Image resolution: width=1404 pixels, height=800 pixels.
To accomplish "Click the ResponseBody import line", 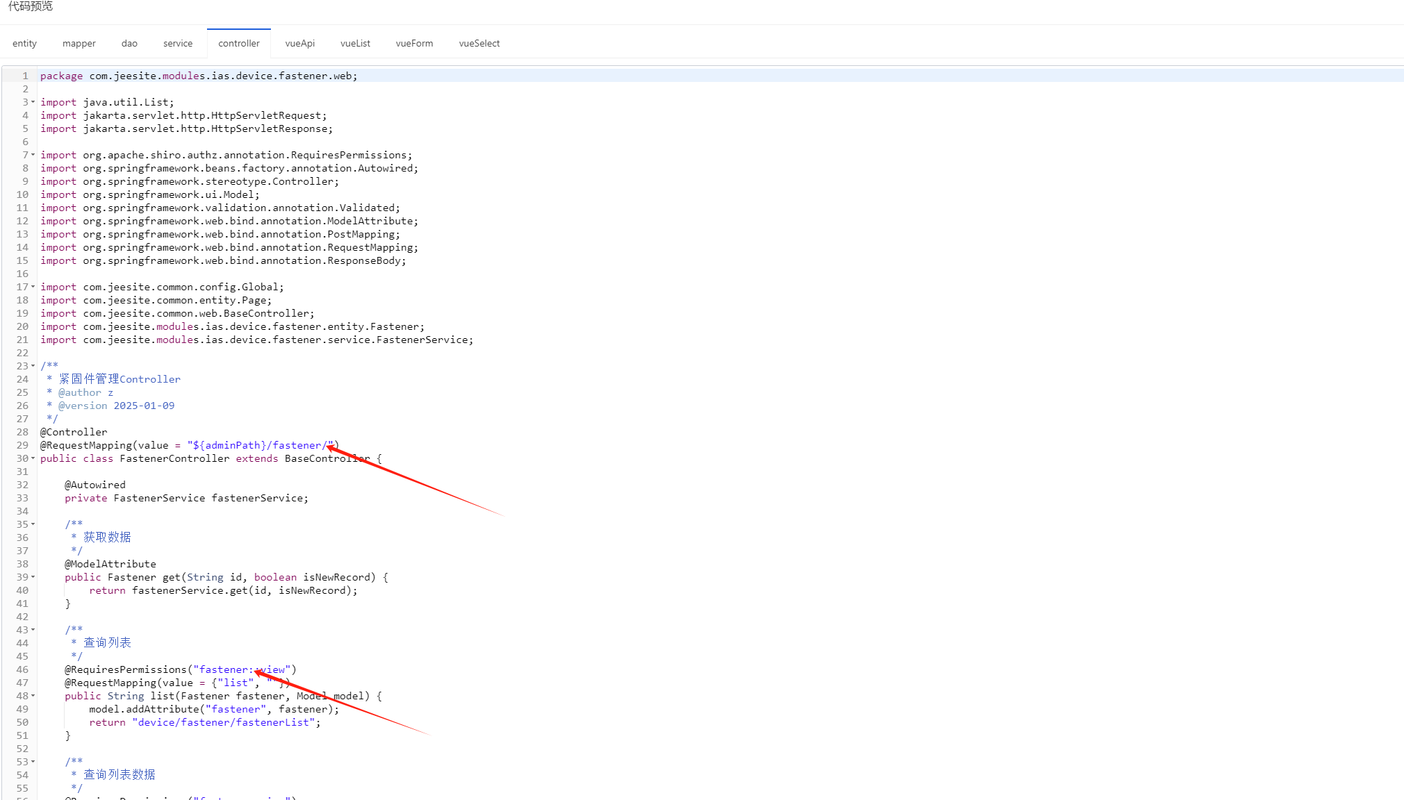I will (x=223, y=260).
